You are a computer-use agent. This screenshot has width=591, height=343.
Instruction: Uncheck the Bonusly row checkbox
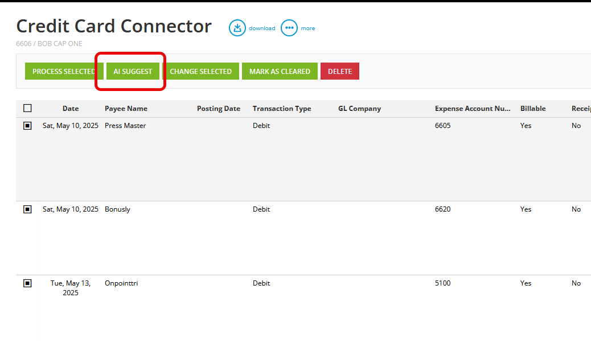pos(27,209)
